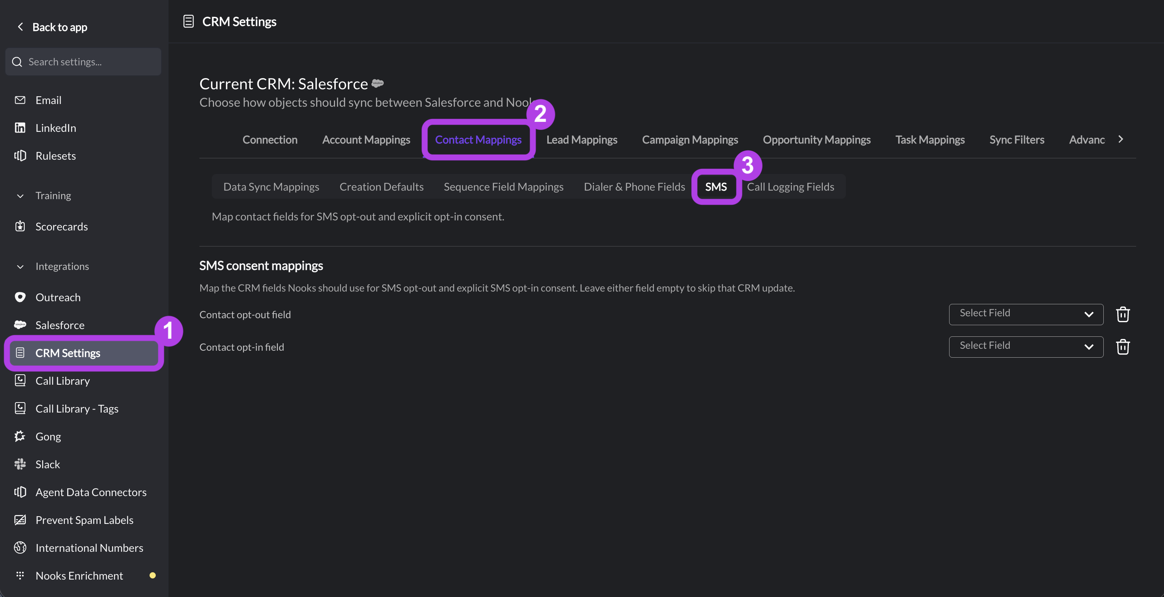Select the Data Sync Mappings sub-tab
The height and width of the screenshot is (597, 1164).
[271, 187]
